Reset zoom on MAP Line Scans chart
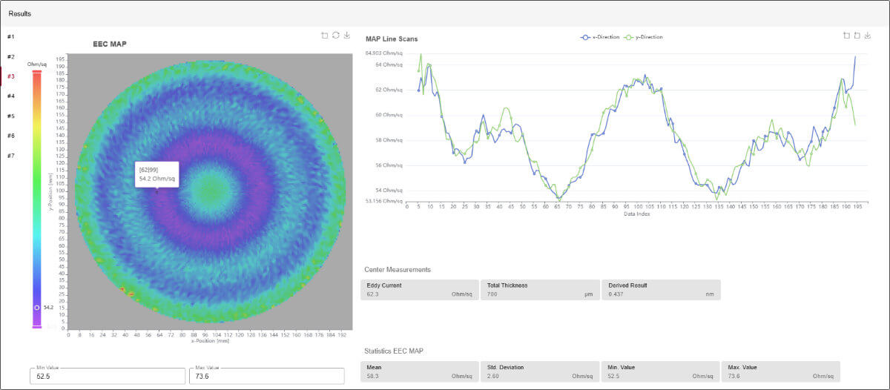The height and width of the screenshot is (390, 890). [857, 35]
